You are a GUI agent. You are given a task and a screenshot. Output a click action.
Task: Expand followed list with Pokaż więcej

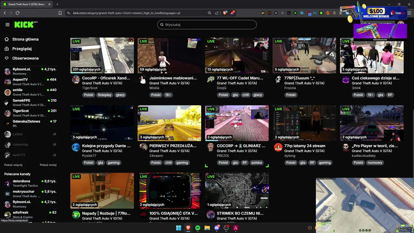[13, 165]
